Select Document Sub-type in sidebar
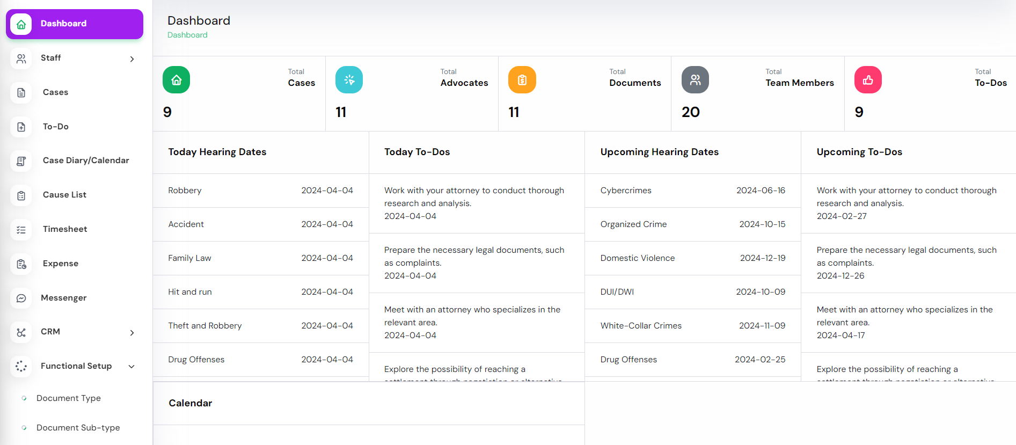 [x=78, y=428]
